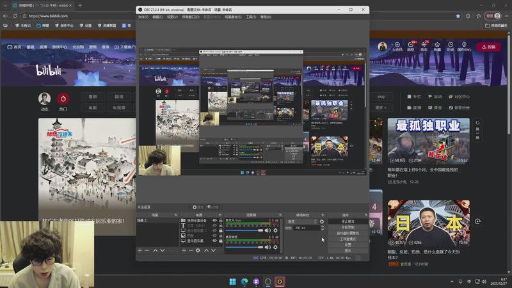The image size is (512, 288).
Task: Click the 投稿 upload button on Bilibili
Action: (488, 47)
